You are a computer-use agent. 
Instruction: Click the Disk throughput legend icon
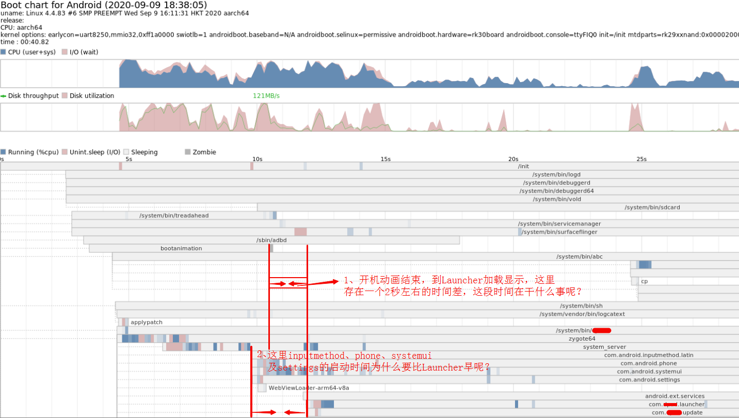tap(4, 95)
